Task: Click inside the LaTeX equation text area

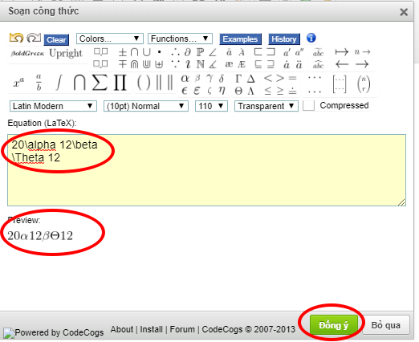Action: pyautogui.click(x=206, y=170)
